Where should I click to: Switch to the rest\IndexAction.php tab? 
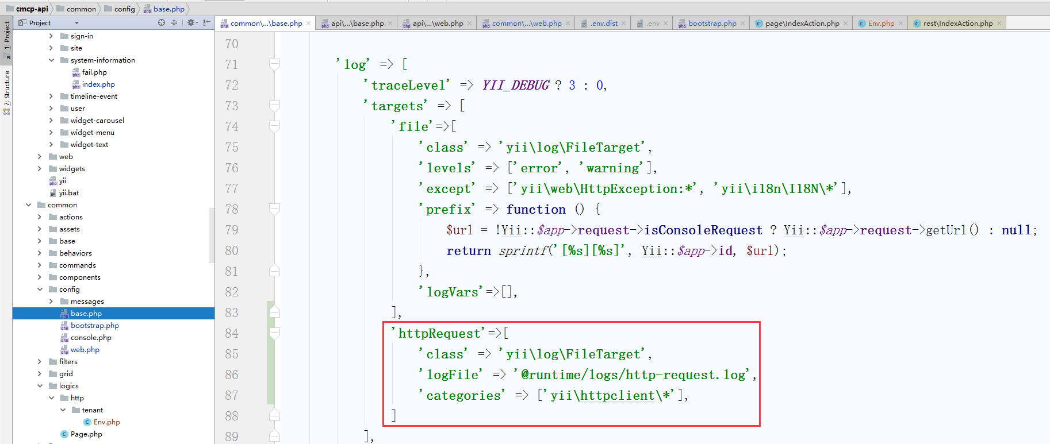tap(957, 24)
